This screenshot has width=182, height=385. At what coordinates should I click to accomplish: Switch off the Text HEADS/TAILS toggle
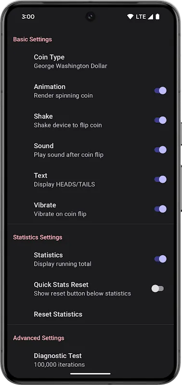point(160,180)
